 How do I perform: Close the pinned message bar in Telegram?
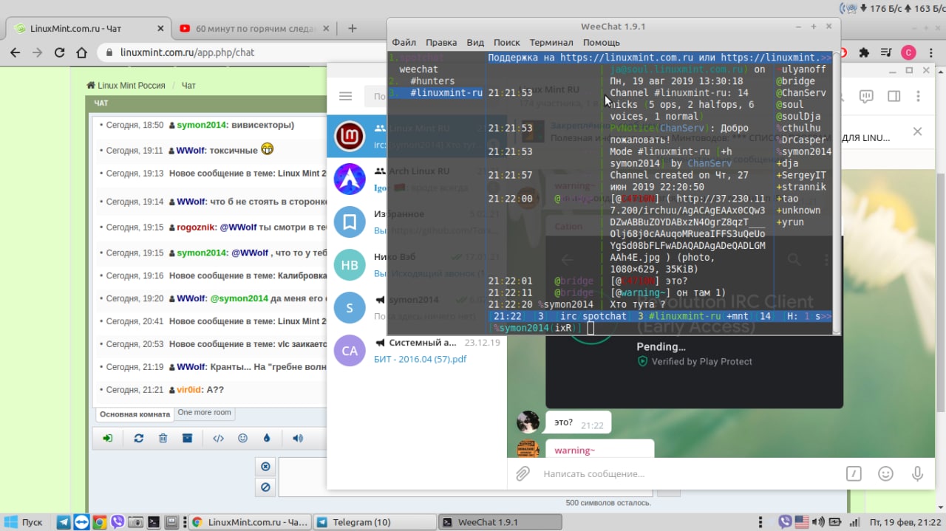coord(917,131)
